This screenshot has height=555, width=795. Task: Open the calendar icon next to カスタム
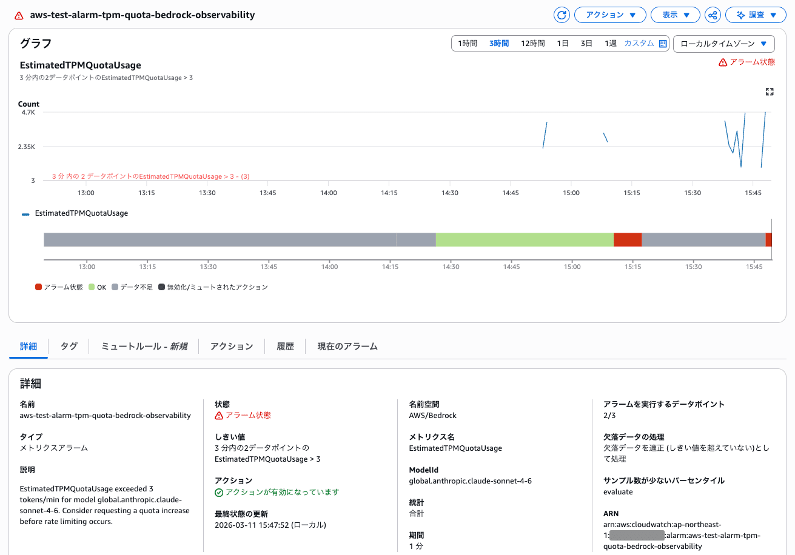(x=662, y=43)
